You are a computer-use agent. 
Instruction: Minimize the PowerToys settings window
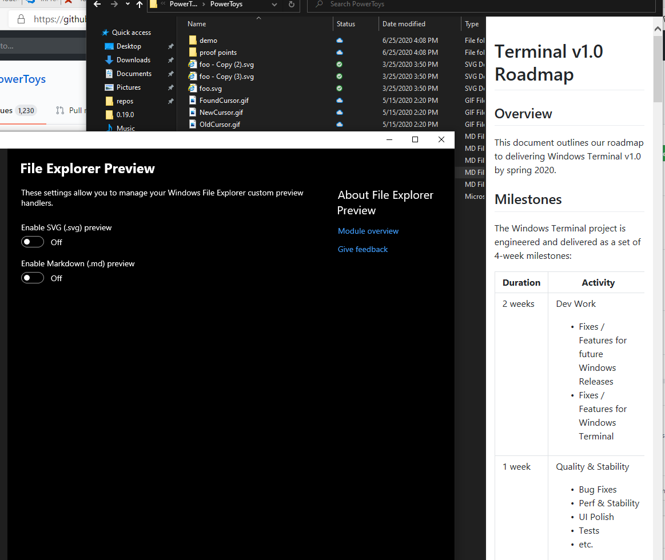click(x=389, y=139)
